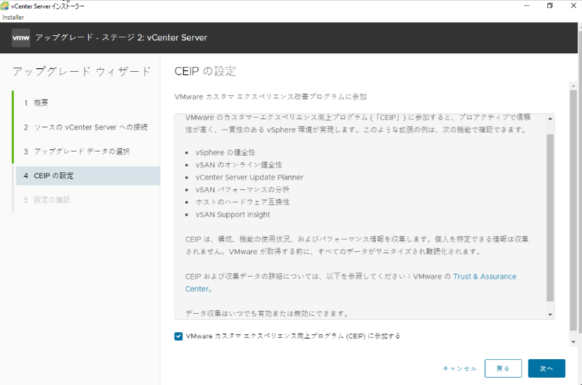Screen dimensions: 582x385
Task: Click the CEIP text box scroll up arrow
Action: pyautogui.click(x=550, y=119)
